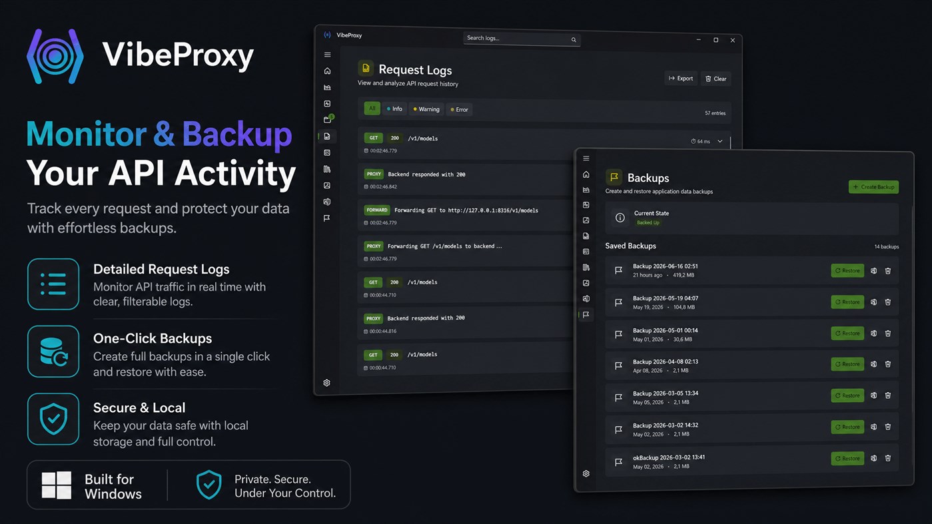Select active flag icon in Backups window sidebar
The width and height of the screenshot is (932, 524).
coord(586,314)
